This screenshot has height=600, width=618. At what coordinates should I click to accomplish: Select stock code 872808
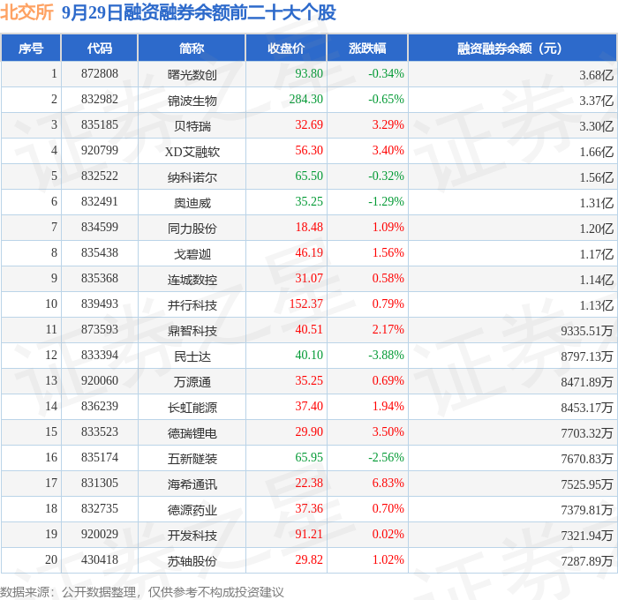[100, 73]
